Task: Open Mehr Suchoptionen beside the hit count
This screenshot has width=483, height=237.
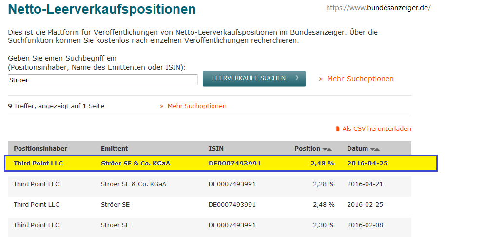Action: [x=197, y=106]
